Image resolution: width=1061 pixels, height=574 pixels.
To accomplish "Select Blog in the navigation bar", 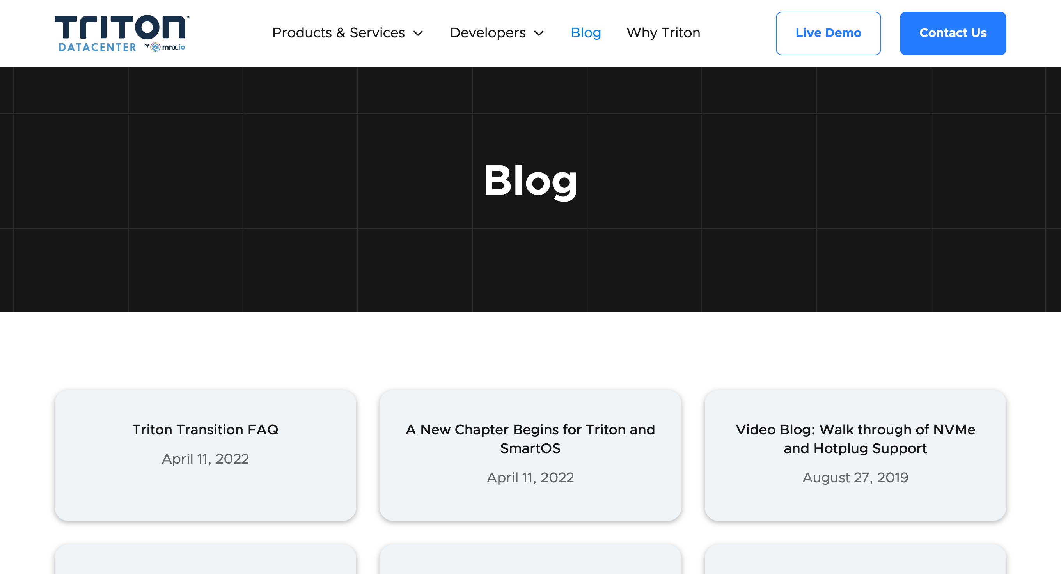I will 586,33.
